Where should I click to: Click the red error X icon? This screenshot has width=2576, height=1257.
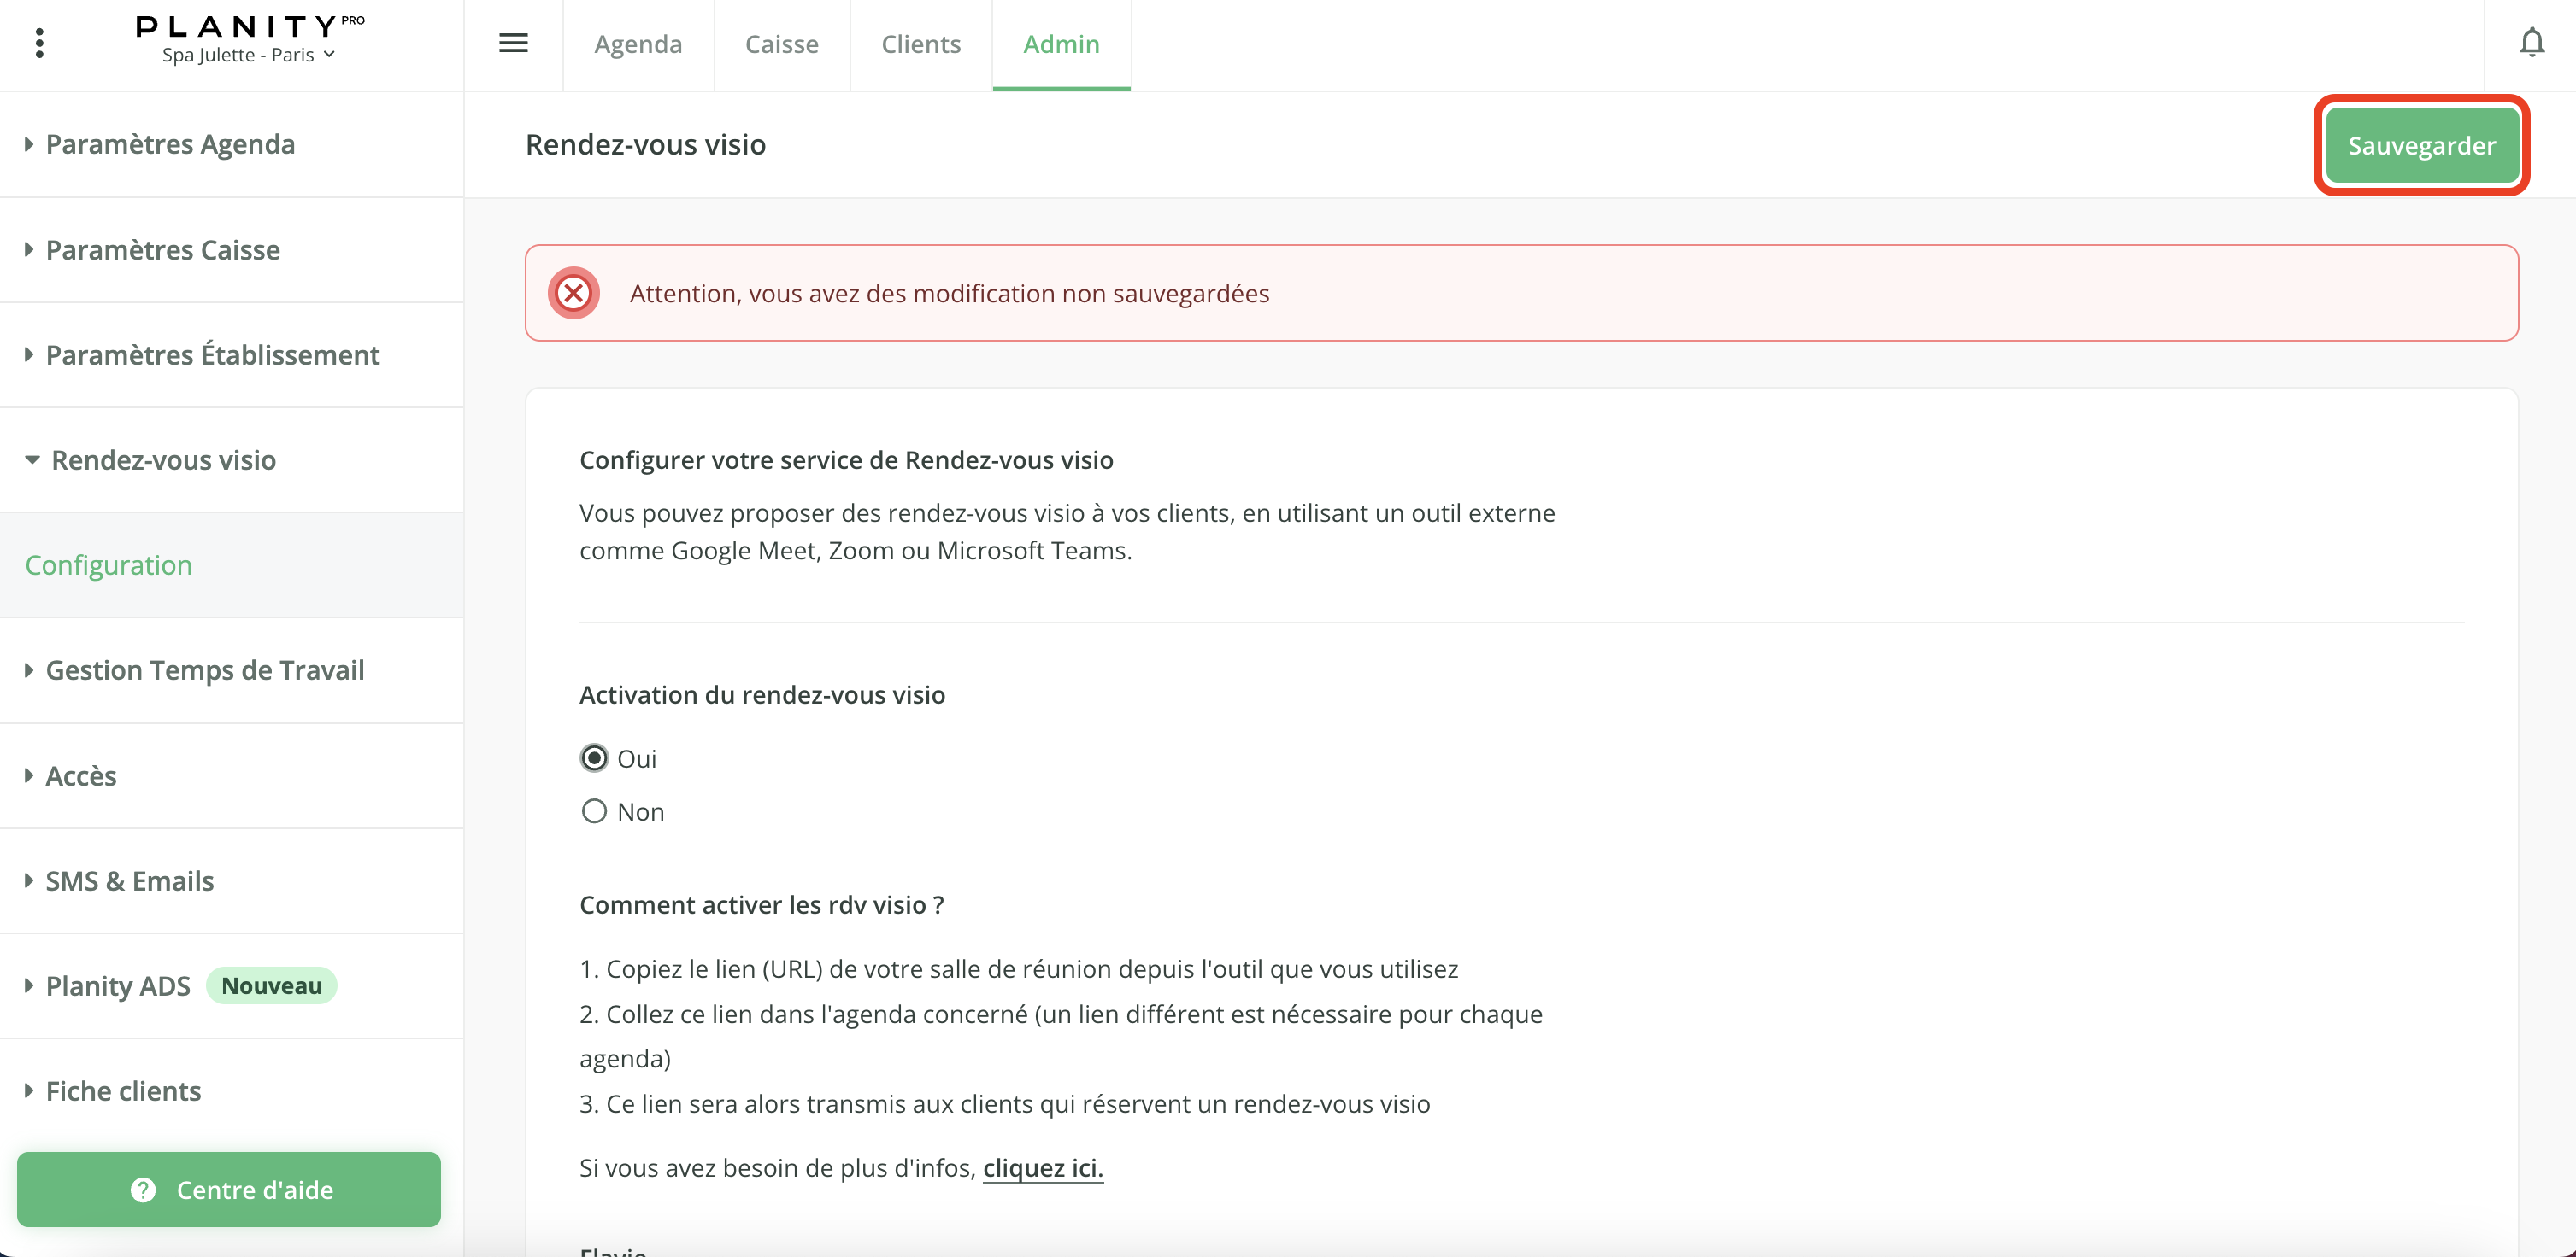point(573,294)
